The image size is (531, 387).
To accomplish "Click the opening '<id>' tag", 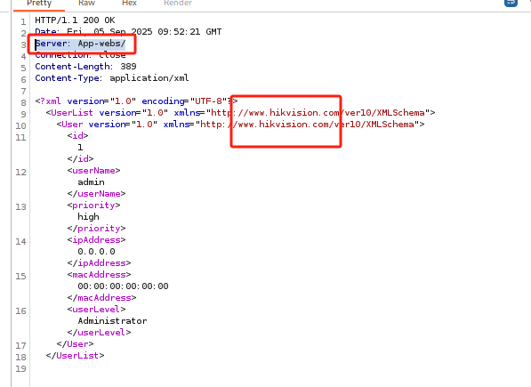I will [x=78, y=136].
